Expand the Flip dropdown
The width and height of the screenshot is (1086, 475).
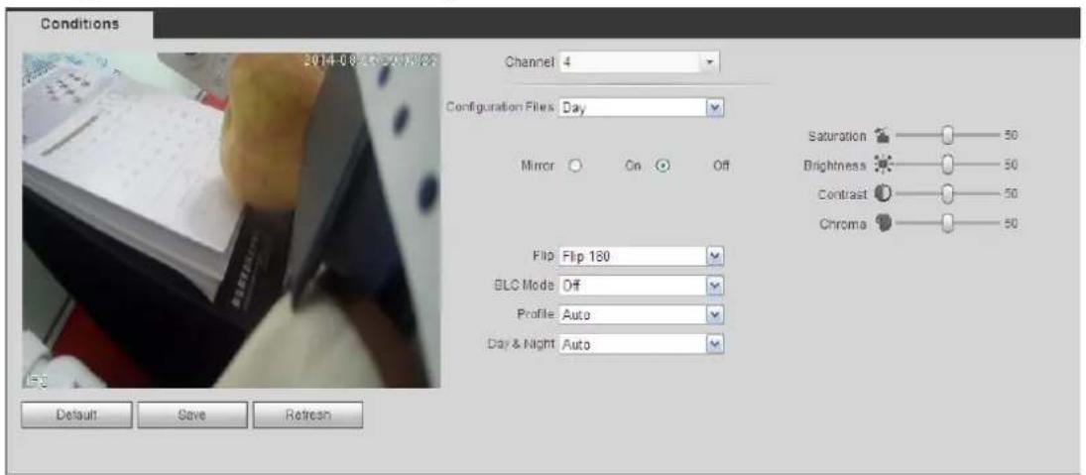642,256
